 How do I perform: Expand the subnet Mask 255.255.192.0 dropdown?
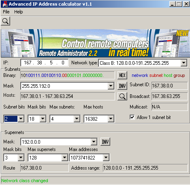click(111, 86)
